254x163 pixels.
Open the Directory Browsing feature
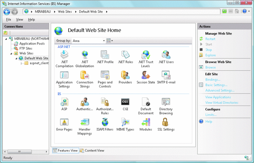point(166,106)
